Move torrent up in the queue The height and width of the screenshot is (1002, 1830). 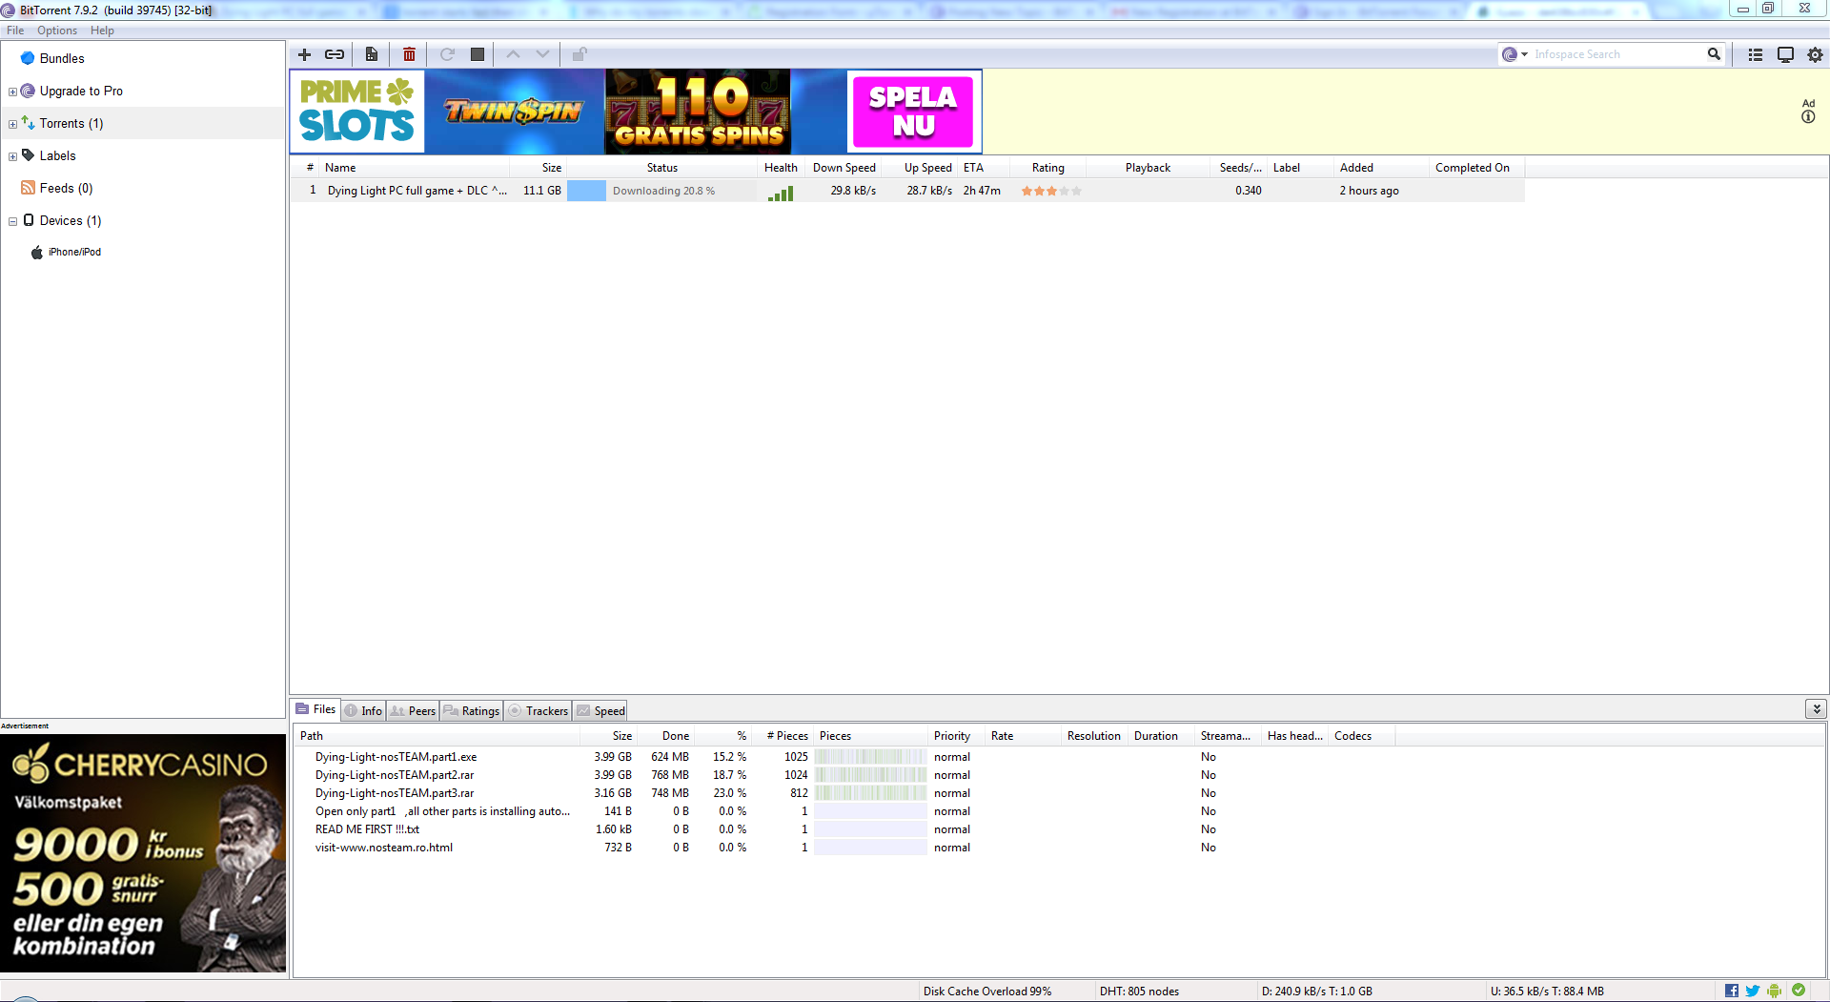[513, 54]
